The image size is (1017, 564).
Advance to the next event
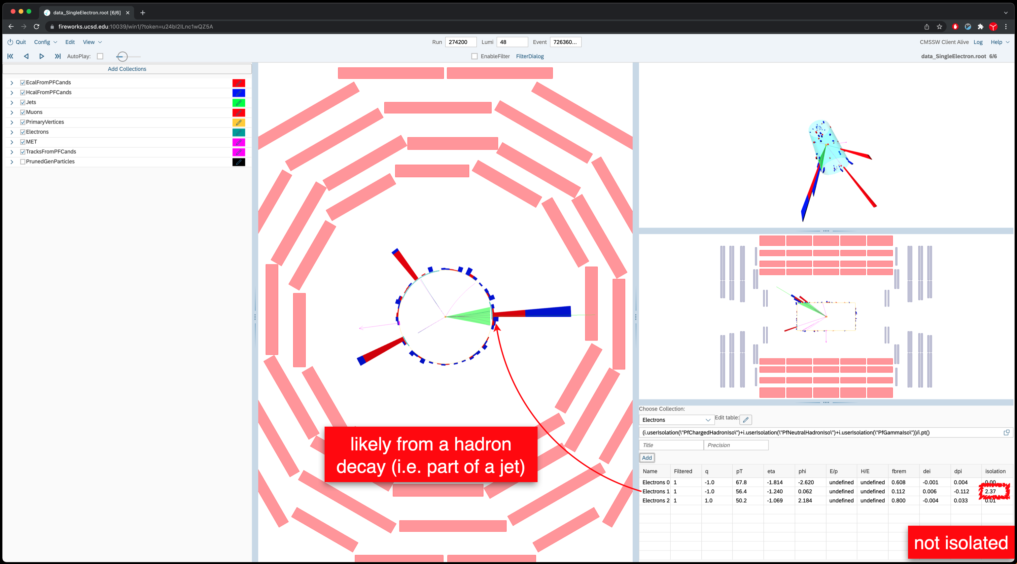point(42,56)
